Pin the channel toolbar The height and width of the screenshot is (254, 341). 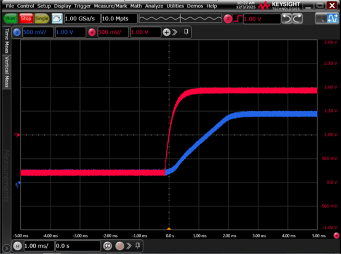click(186, 32)
